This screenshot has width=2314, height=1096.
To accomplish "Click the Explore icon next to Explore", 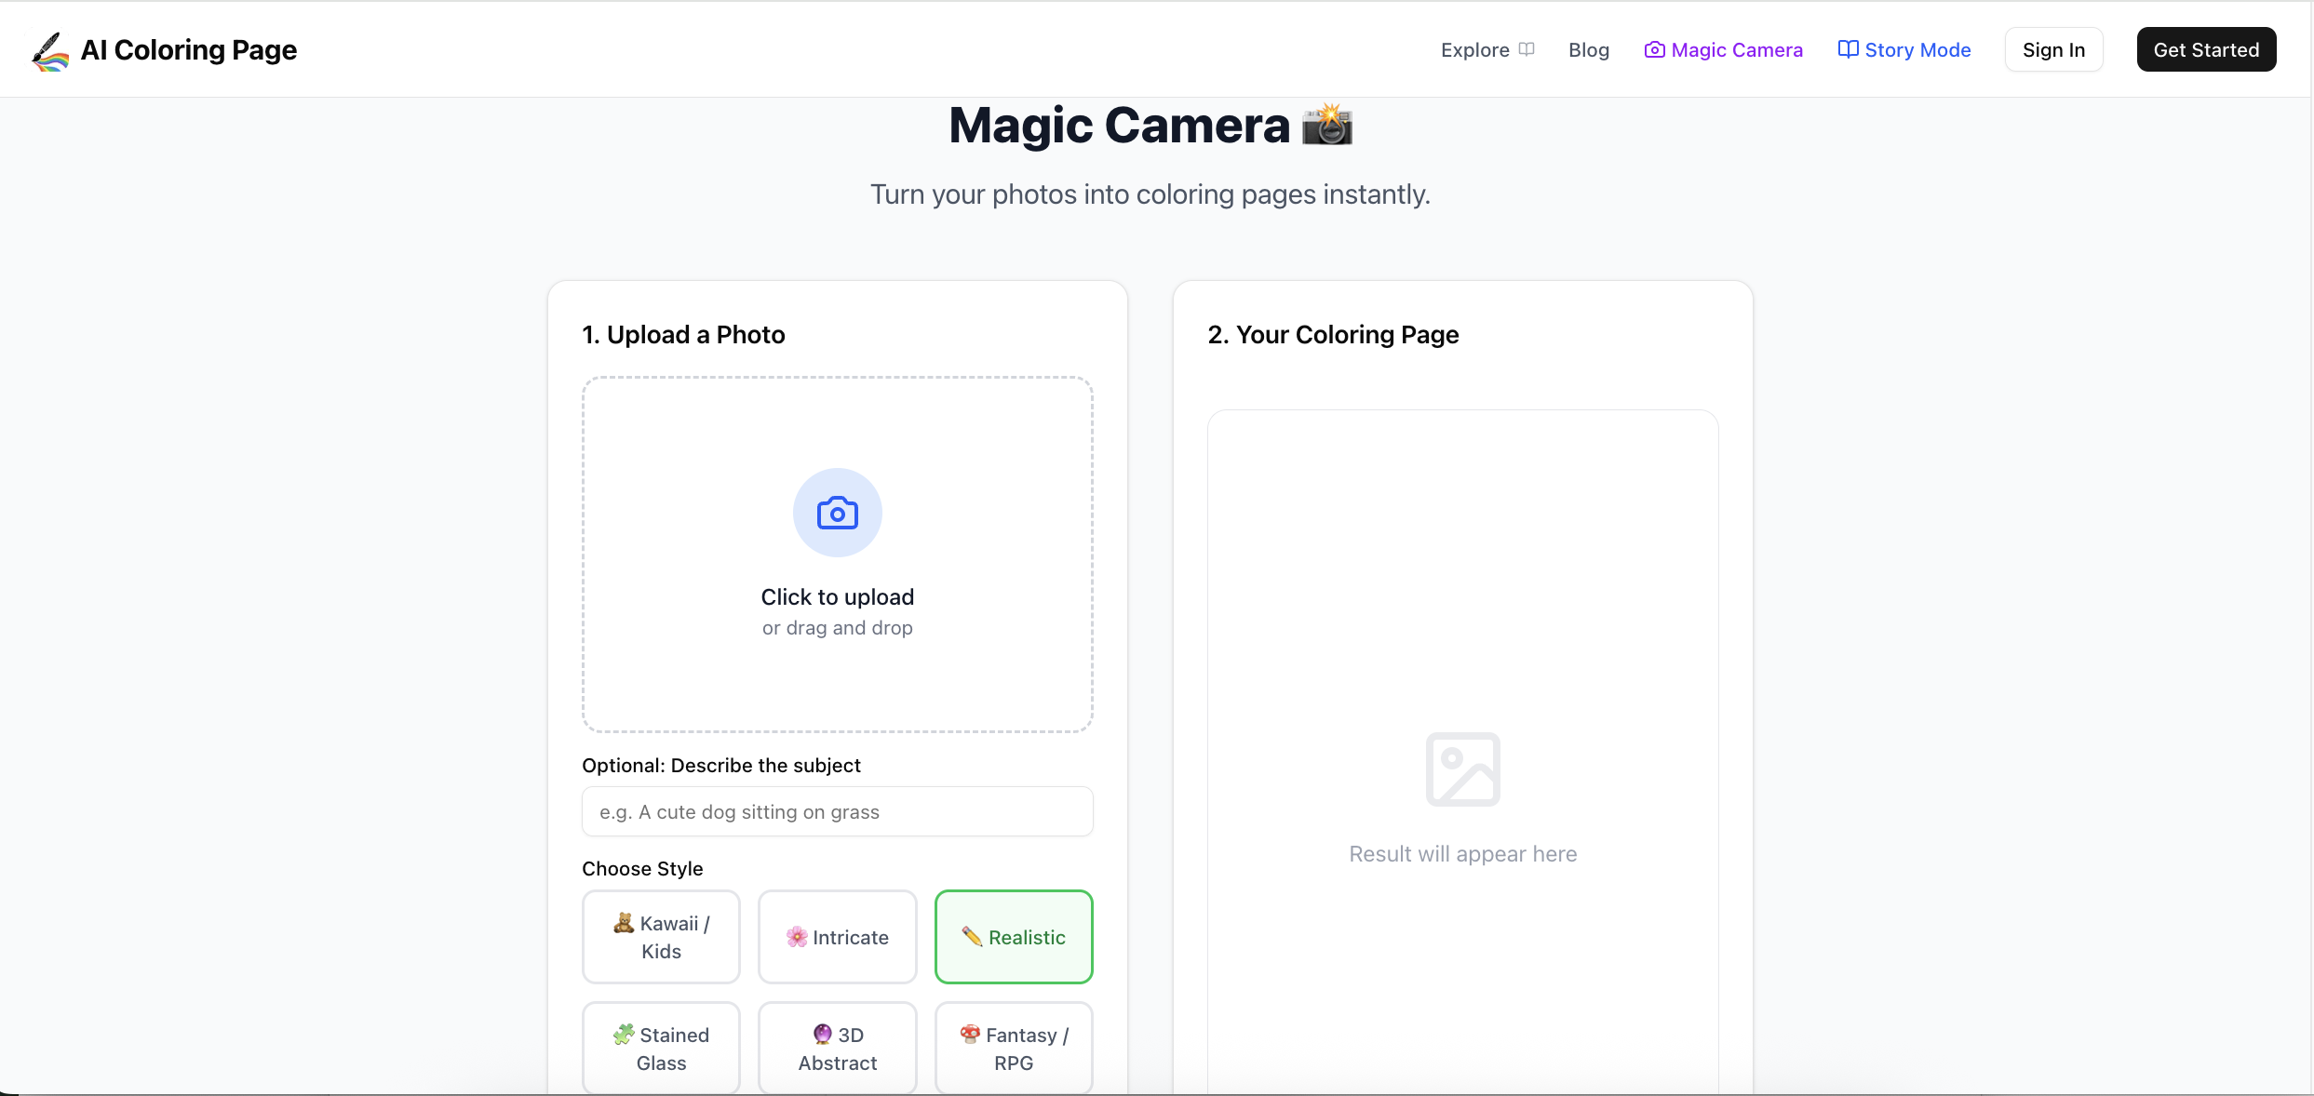I will tap(1527, 48).
